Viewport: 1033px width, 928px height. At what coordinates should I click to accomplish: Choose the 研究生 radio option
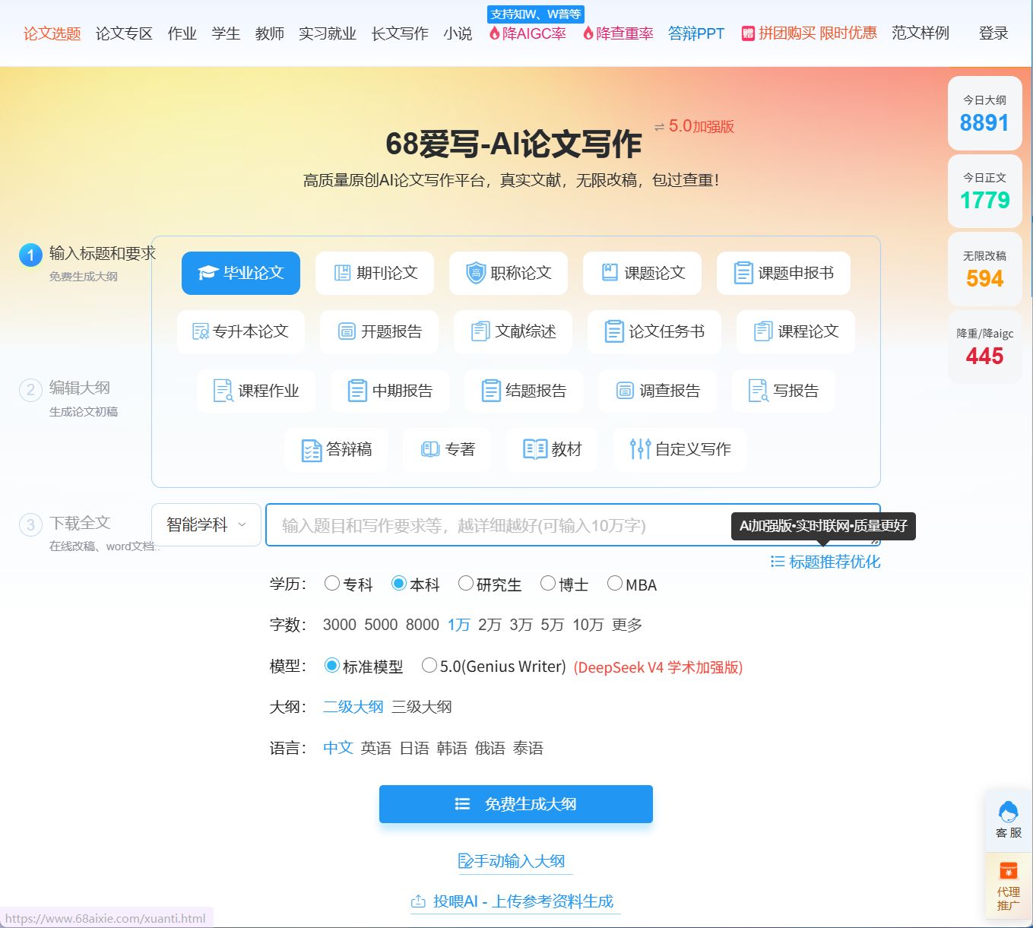pos(465,584)
